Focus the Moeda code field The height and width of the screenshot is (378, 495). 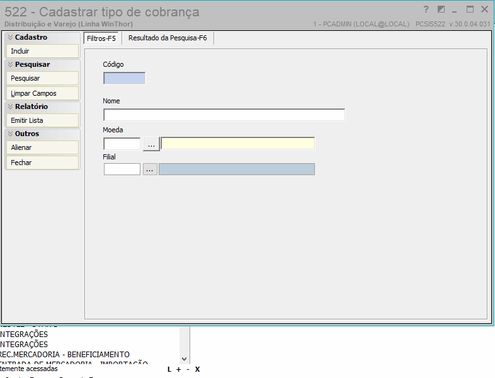[122, 144]
